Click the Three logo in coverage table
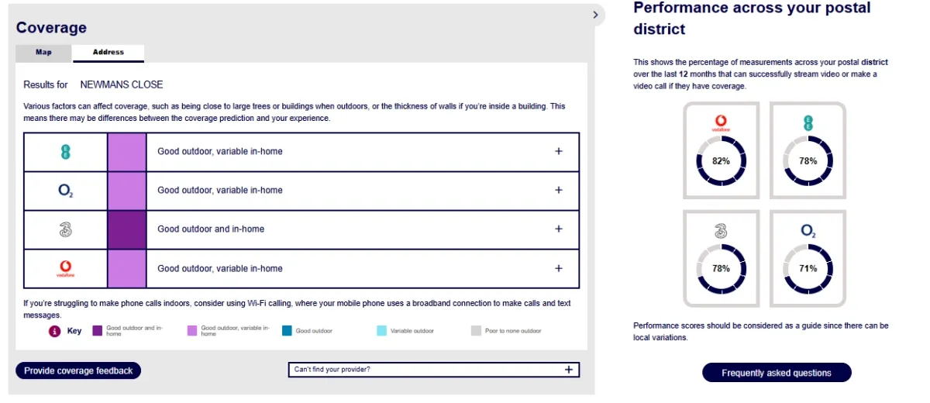The width and height of the screenshot is (930, 403). [66, 229]
